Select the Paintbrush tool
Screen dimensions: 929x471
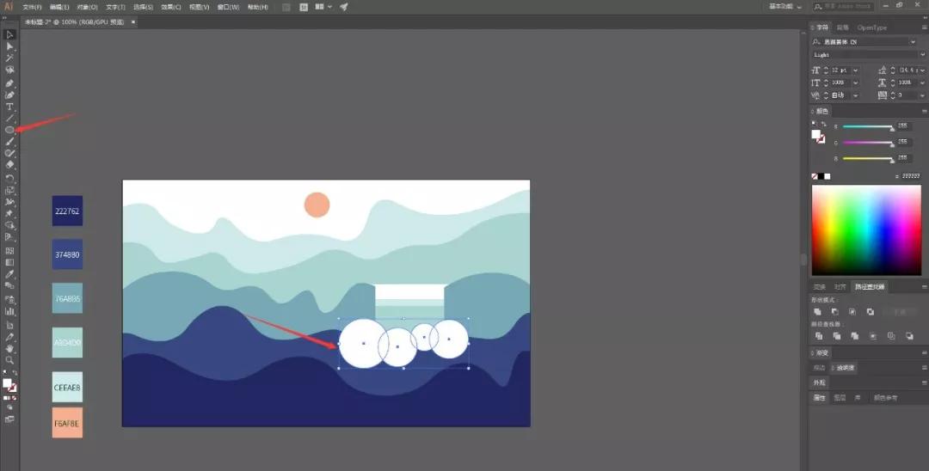point(9,141)
